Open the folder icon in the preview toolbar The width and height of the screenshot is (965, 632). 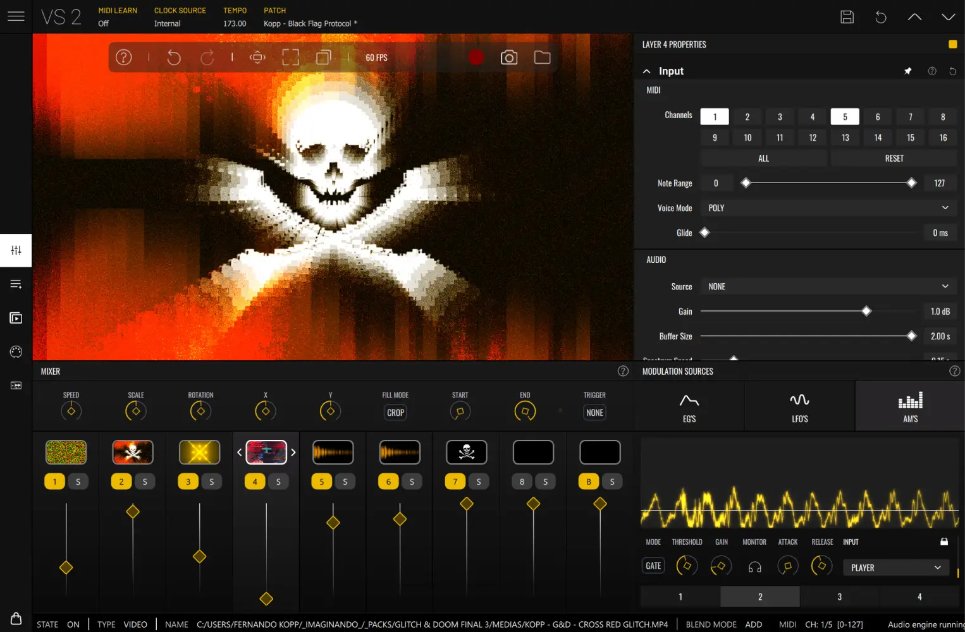[542, 57]
